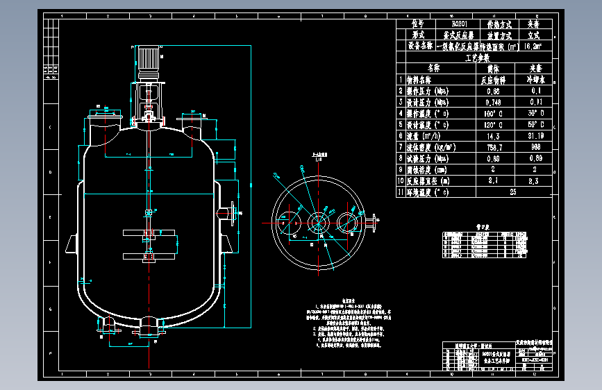Select the bottom center outlet nozzle

149,327
